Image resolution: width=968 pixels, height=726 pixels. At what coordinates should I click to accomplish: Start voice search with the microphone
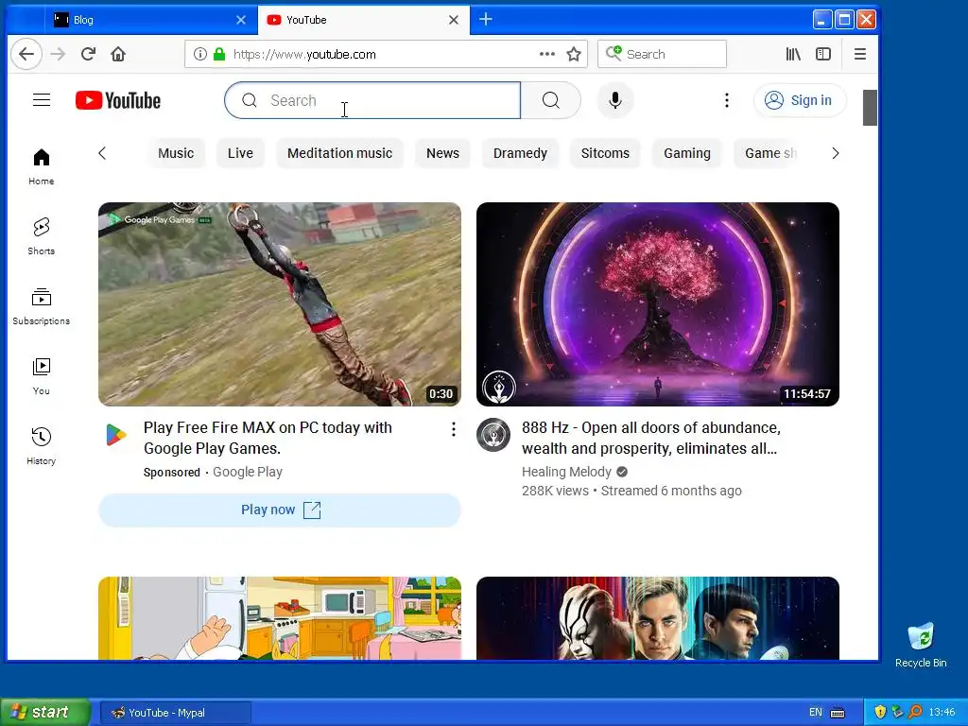(614, 100)
